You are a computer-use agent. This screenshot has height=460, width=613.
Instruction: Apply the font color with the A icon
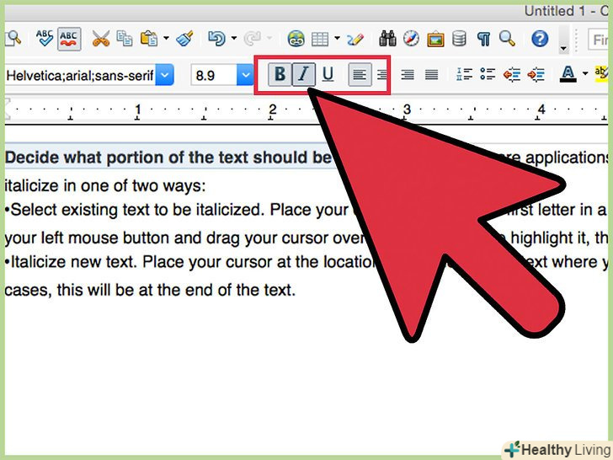click(x=568, y=74)
